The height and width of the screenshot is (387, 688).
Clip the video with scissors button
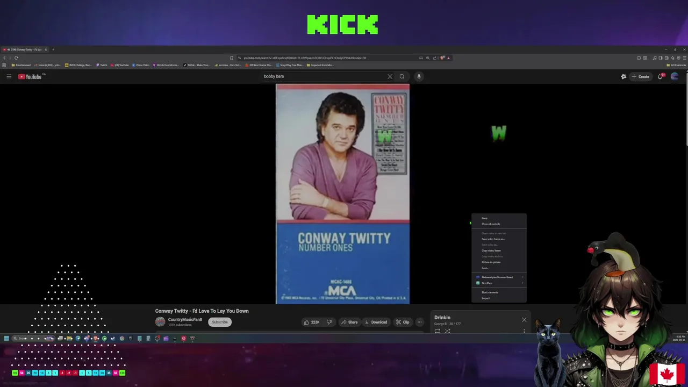click(x=403, y=322)
